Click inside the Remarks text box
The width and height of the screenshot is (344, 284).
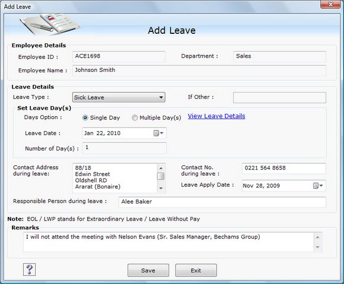pos(169,242)
